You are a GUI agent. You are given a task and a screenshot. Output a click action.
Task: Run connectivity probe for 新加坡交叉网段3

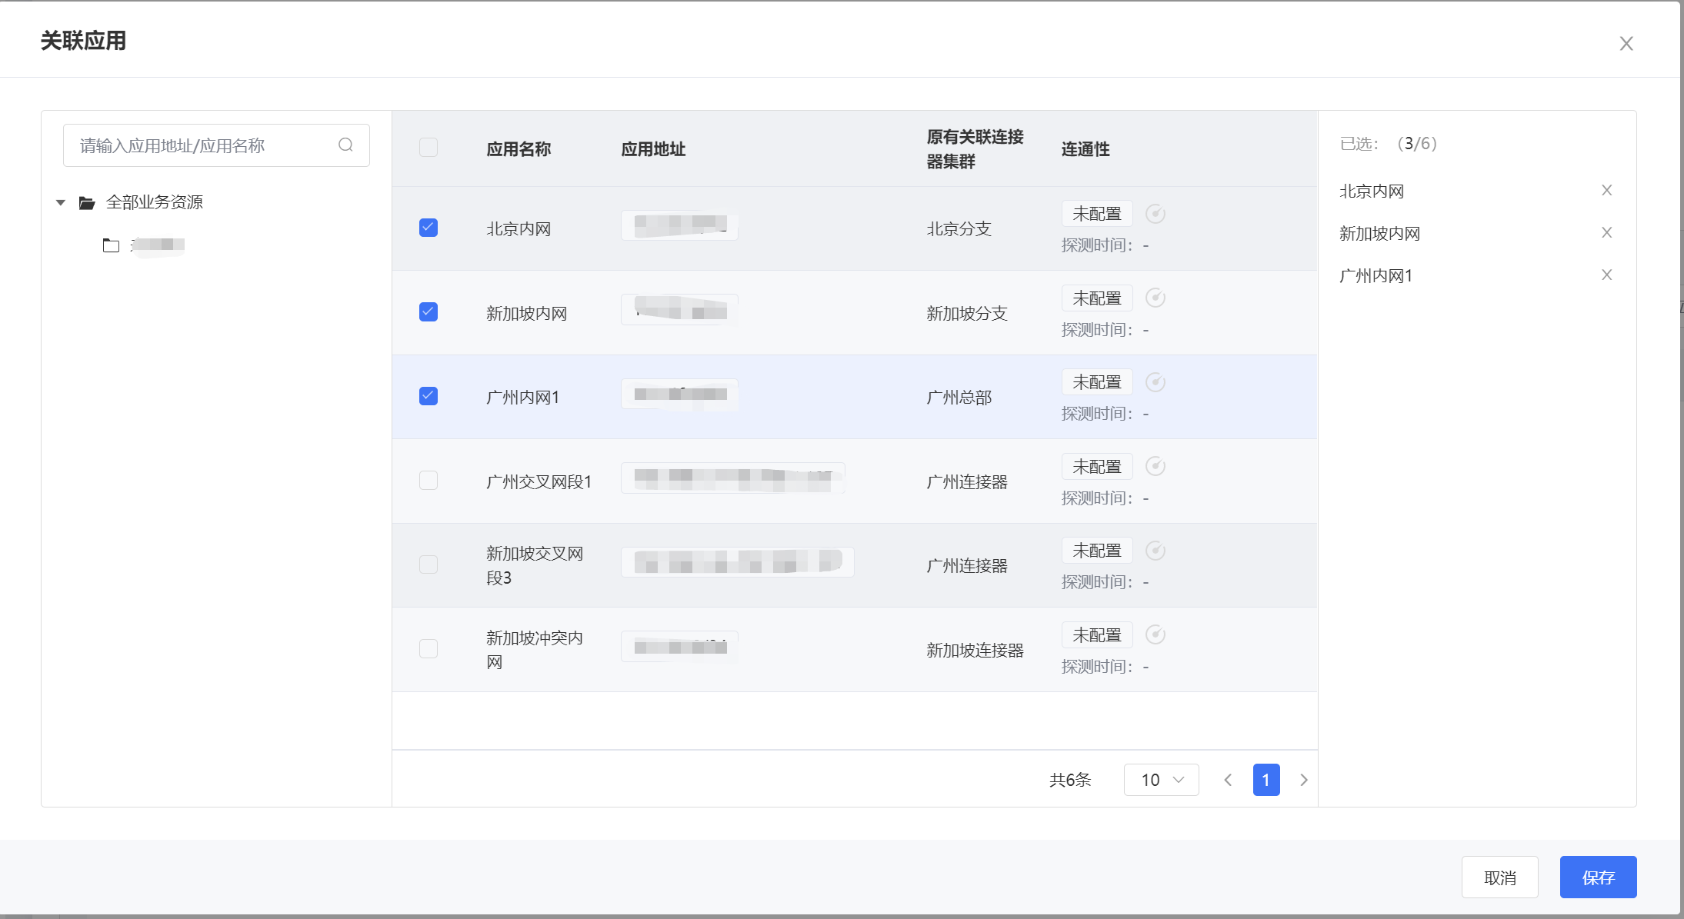[x=1155, y=551]
